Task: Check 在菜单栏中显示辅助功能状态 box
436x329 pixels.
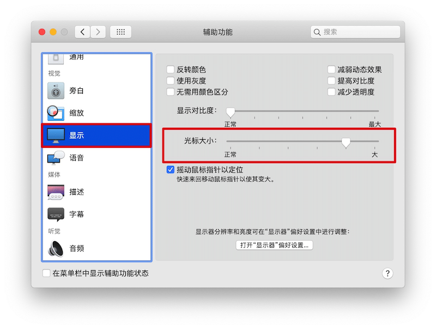Action: [46, 273]
